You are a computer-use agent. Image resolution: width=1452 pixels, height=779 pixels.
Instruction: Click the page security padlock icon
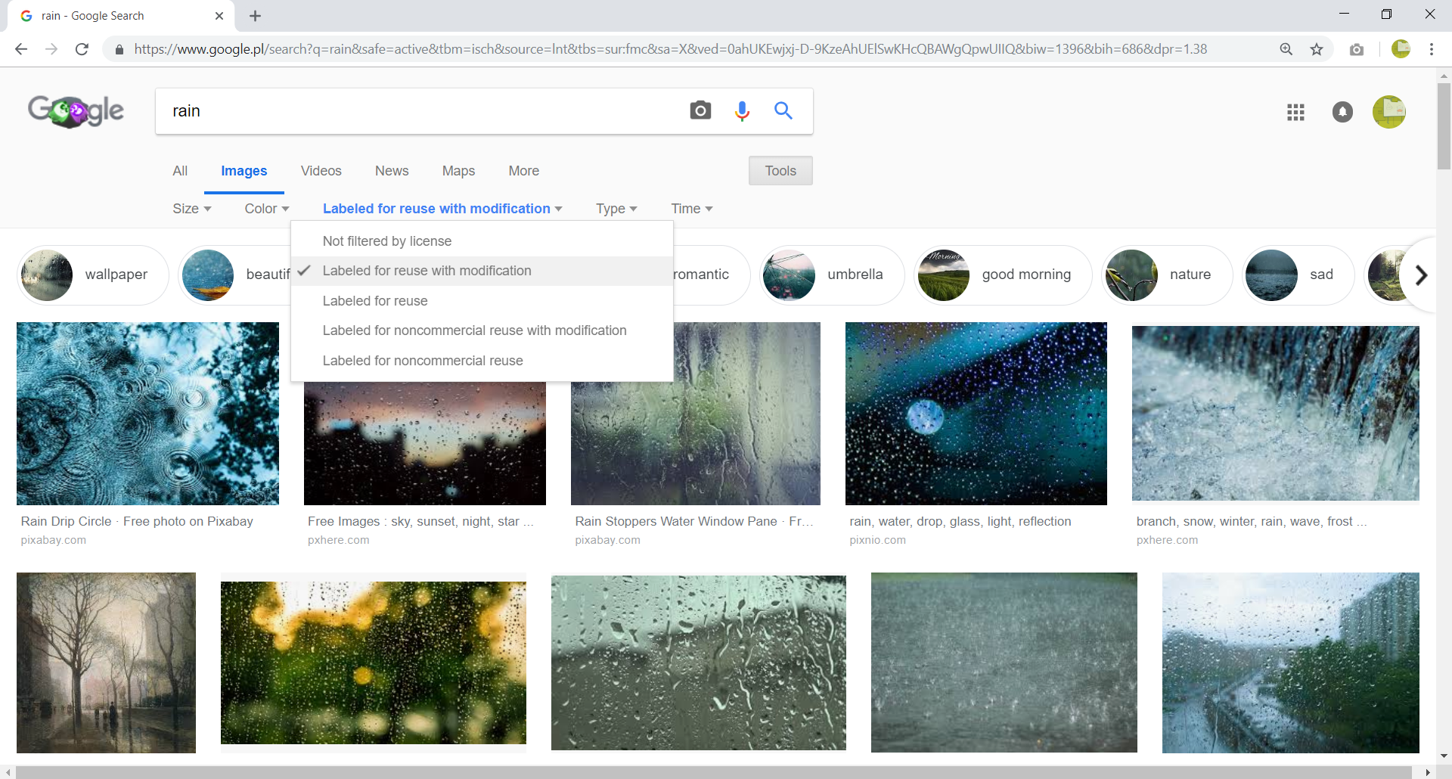click(x=119, y=49)
